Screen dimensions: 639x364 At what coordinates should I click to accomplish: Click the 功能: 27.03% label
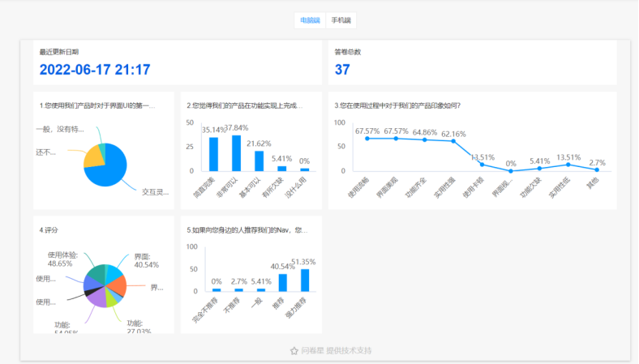tap(139, 328)
